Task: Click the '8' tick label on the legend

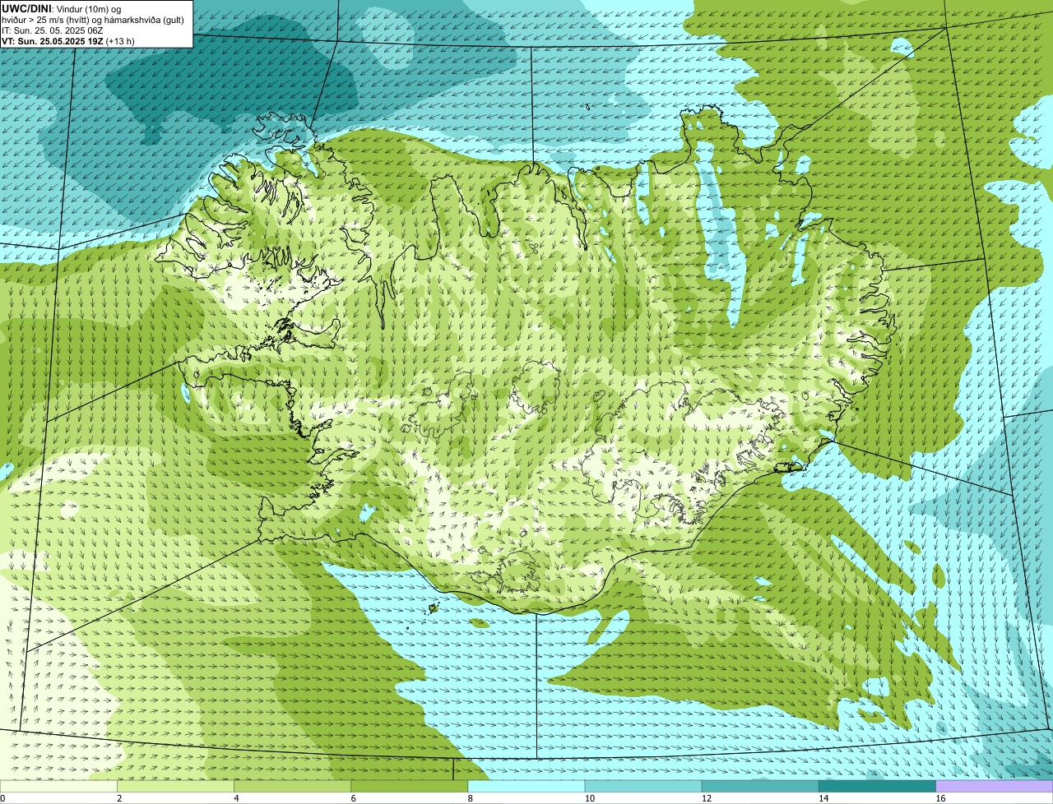Action: (470, 798)
